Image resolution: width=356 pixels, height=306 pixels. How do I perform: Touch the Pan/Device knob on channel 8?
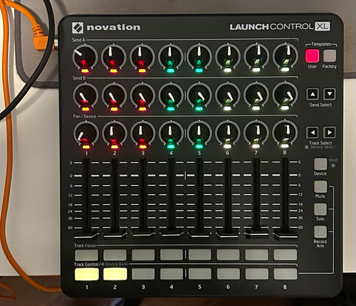pyautogui.click(x=285, y=133)
